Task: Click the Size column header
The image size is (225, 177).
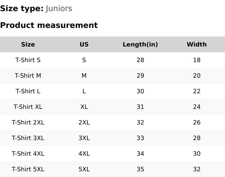Action: [28, 44]
